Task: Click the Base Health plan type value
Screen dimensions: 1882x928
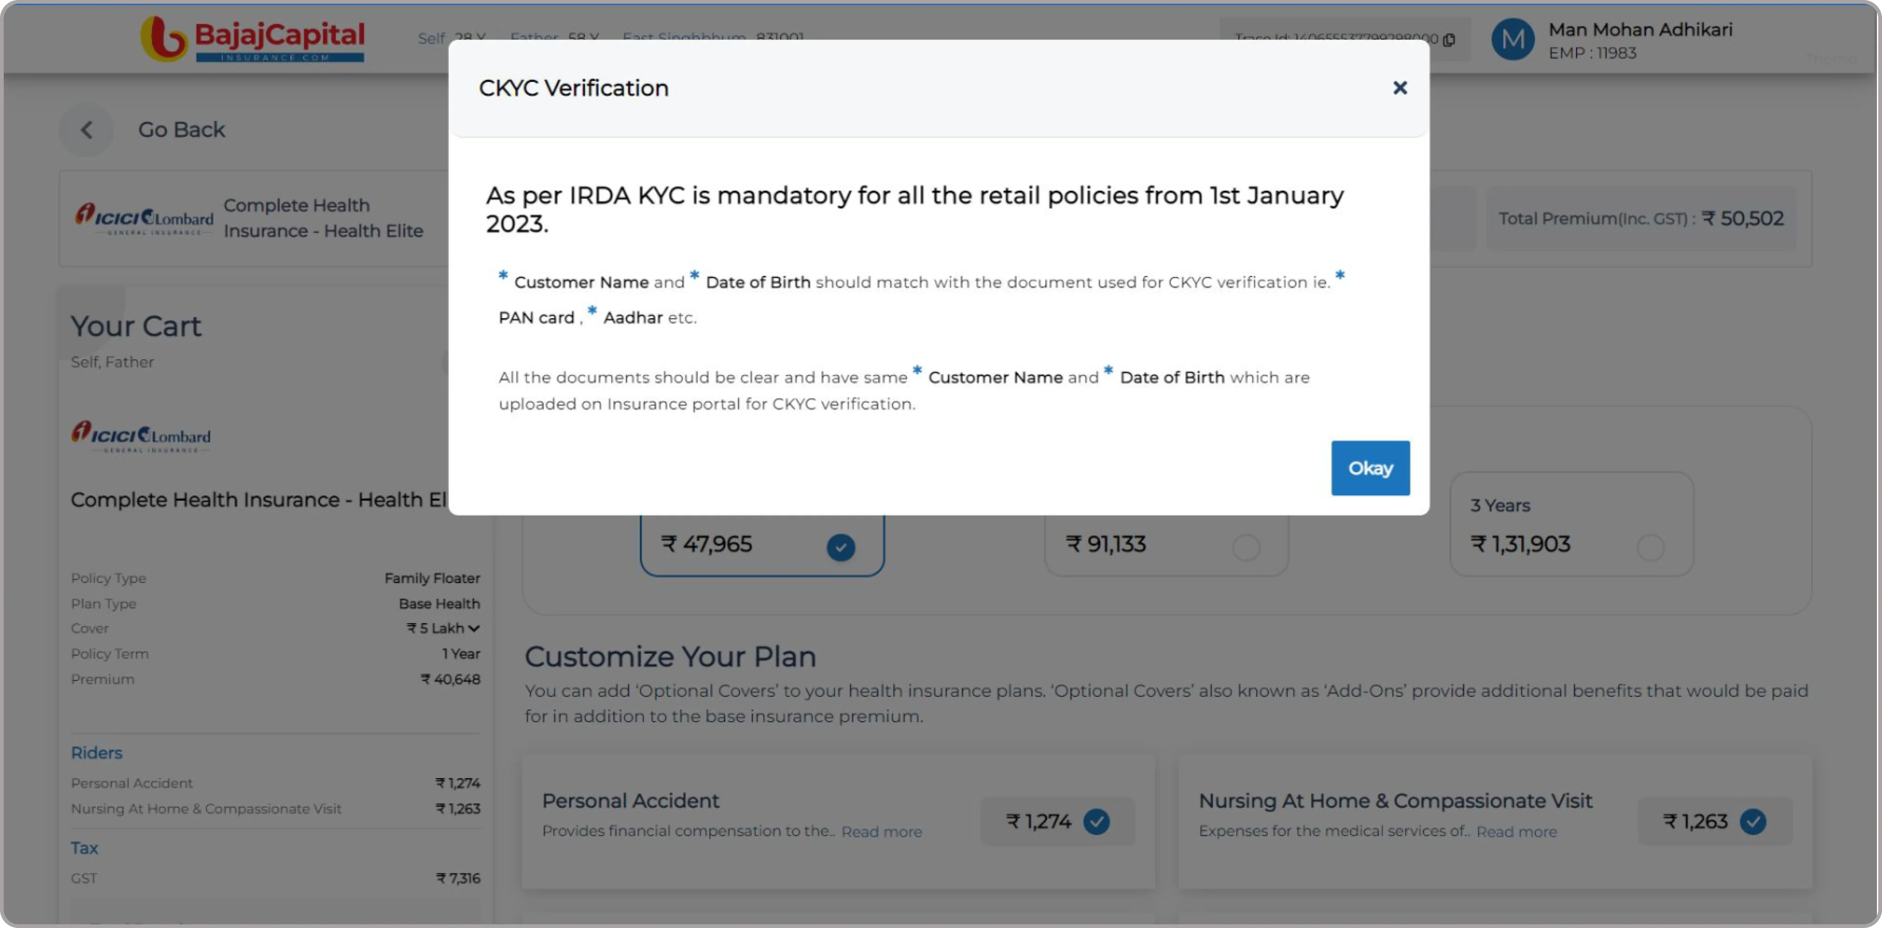Action: pos(439,603)
